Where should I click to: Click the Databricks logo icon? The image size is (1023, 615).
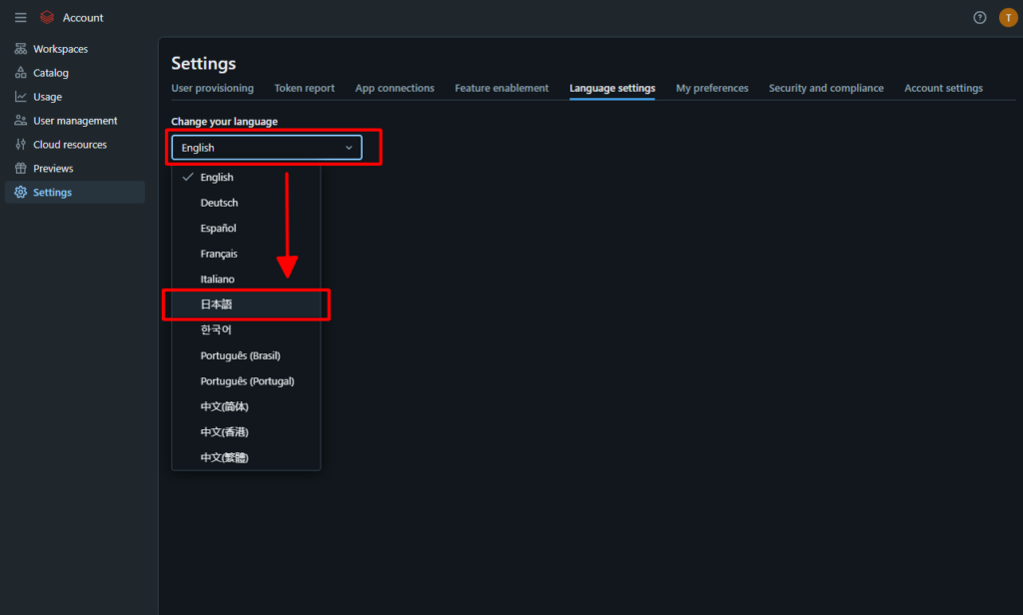pyautogui.click(x=46, y=17)
